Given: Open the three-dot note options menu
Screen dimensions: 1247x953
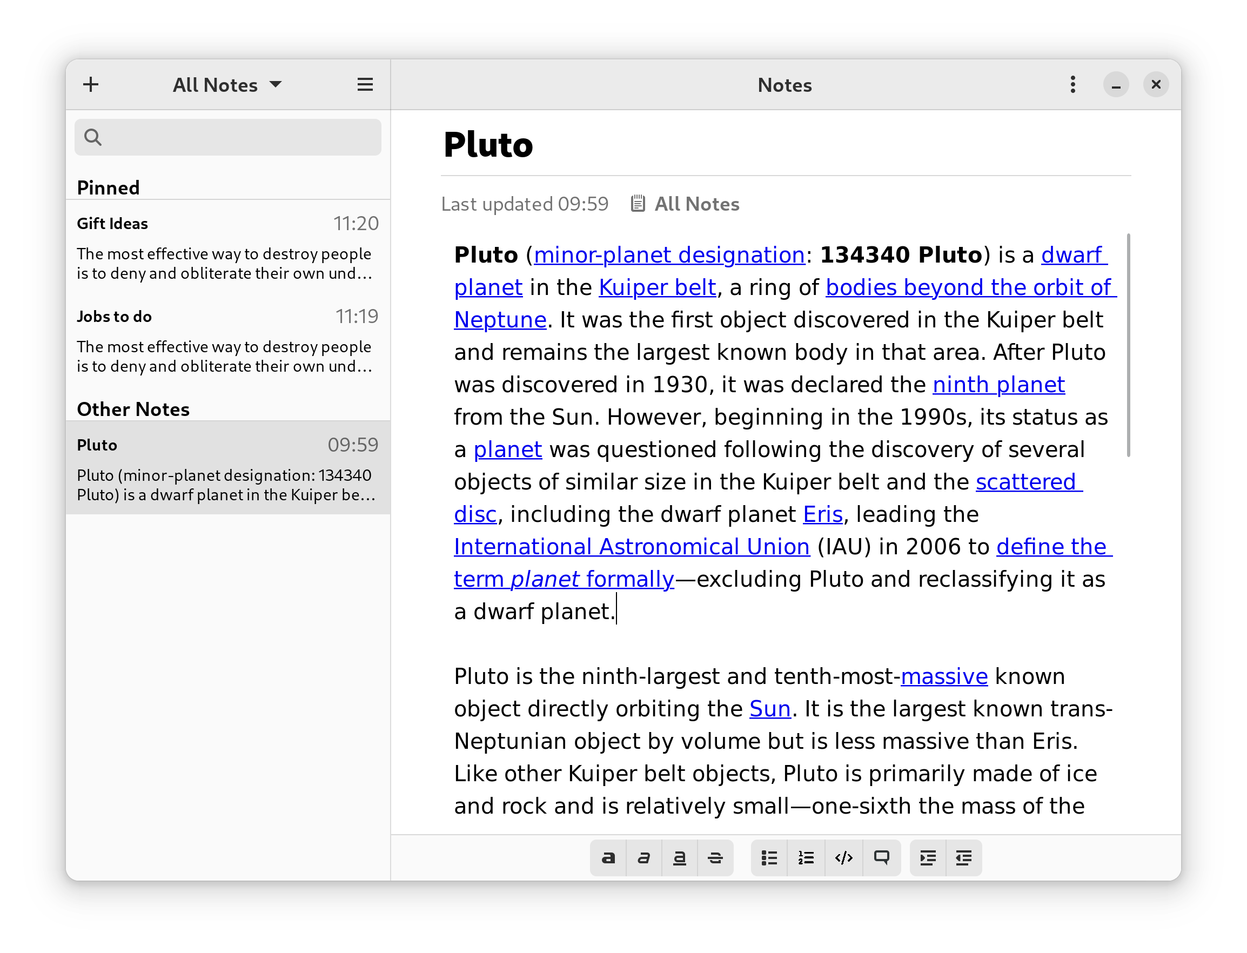Looking at the screenshot, I should point(1072,85).
